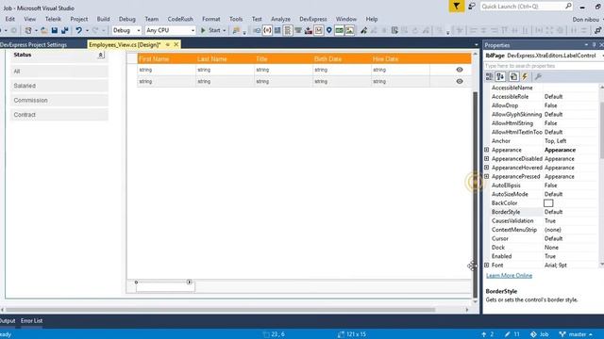Click the Open File folder icon
Image resolution: width=604 pixels, height=339 pixels.
coord(44,30)
